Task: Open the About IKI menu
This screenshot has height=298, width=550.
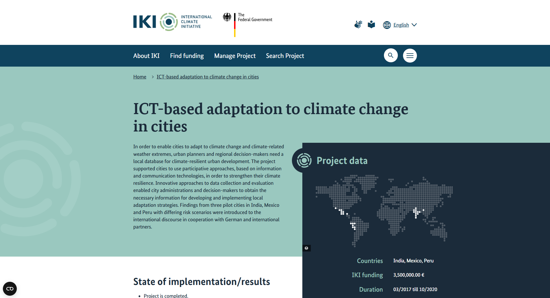Action: pos(146,56)
